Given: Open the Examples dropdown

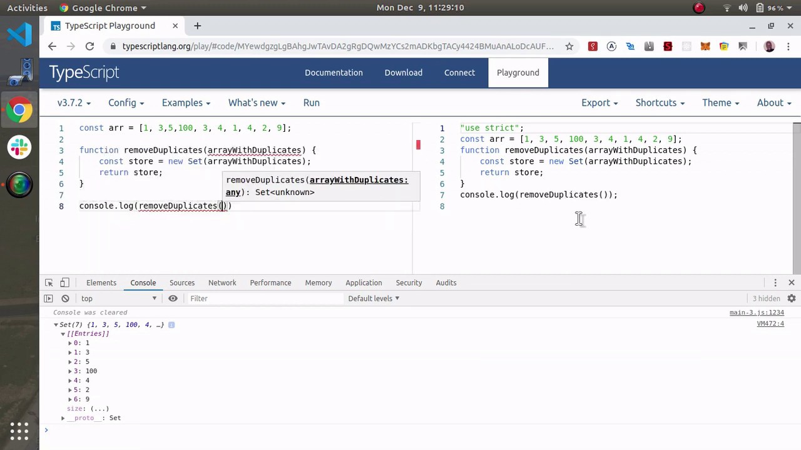Looking at the screenshot, I should [186, 102].
